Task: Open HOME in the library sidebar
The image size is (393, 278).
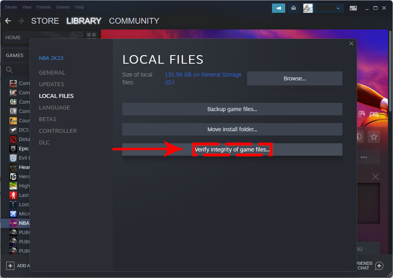Action: [x=13, y=38]
